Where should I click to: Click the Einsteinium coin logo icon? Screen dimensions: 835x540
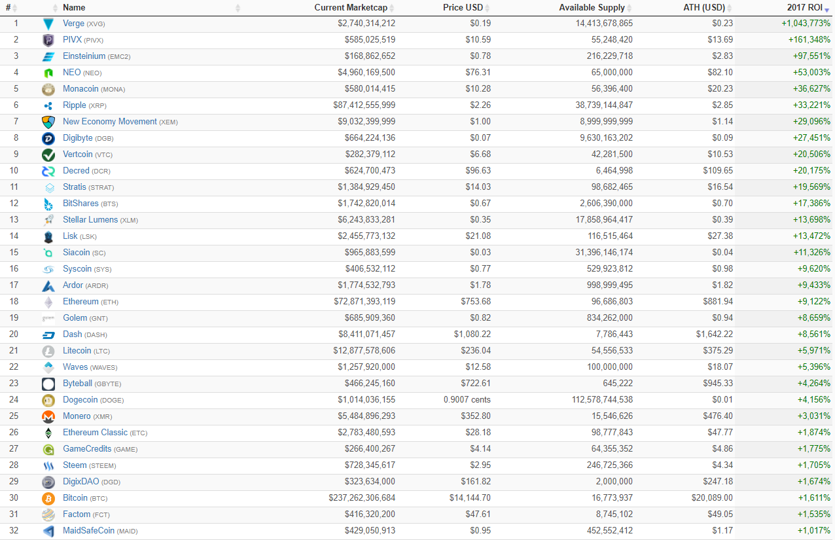[48, 56]
